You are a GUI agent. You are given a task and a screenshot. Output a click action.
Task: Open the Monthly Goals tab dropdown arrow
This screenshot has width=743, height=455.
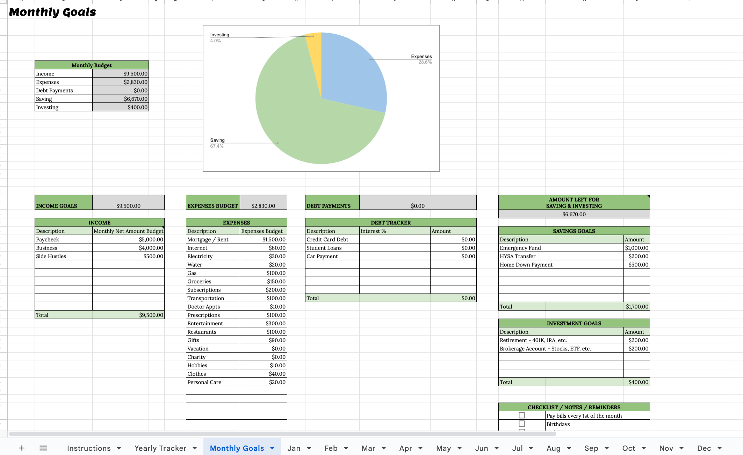tap(272, 448)
